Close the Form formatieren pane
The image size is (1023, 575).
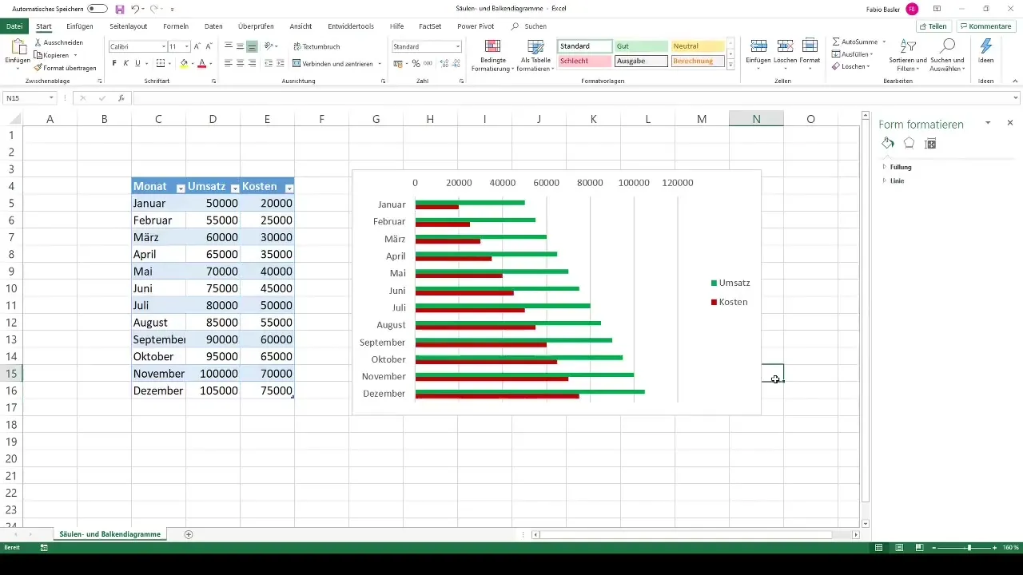(x=1009, y=123)
